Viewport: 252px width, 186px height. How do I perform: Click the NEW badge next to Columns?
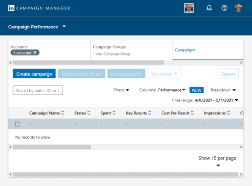[x=197, y=90]
